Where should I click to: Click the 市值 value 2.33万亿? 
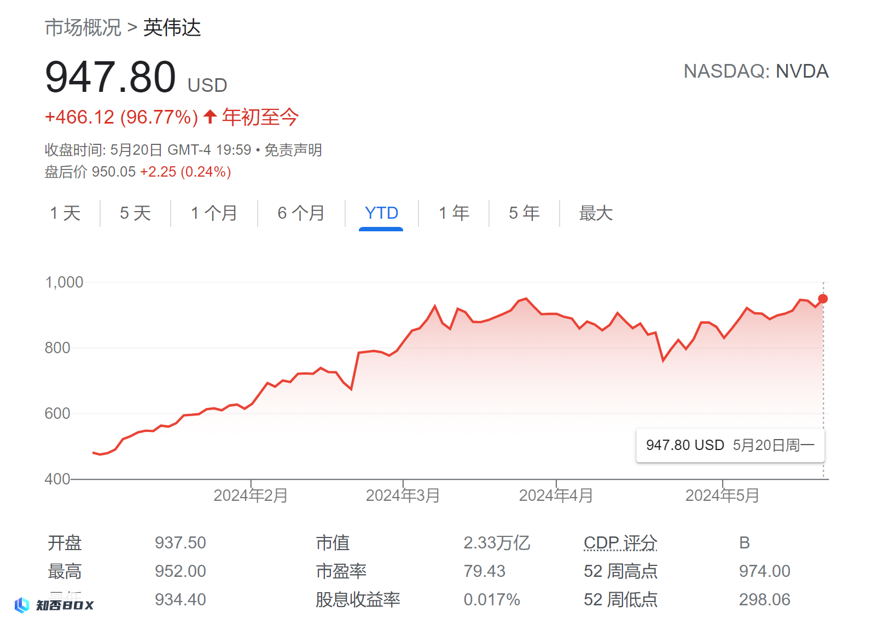click(x=497, y=542)
